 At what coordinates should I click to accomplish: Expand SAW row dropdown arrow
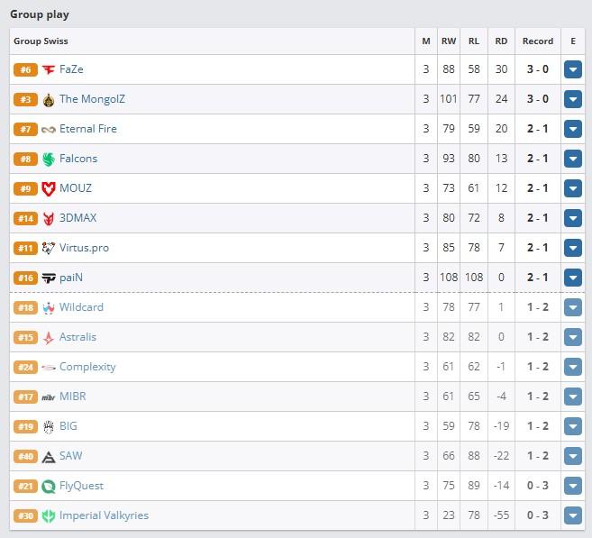coord(573,456)
